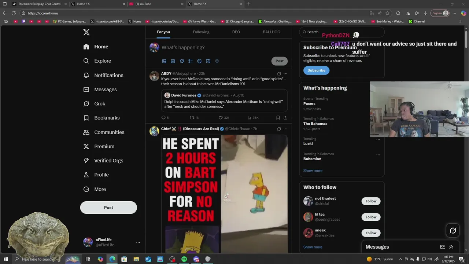
Task: Open Explore in X sidebar
Action: tap(97, 61)
